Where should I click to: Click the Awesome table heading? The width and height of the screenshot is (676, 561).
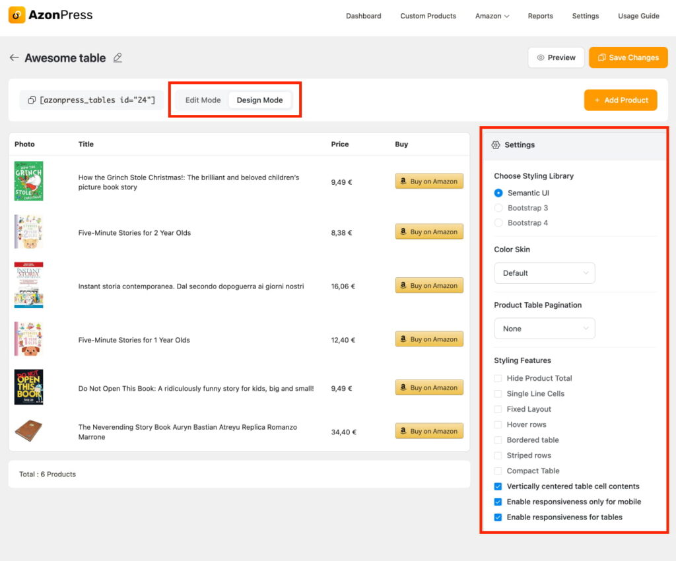point(65,57)
